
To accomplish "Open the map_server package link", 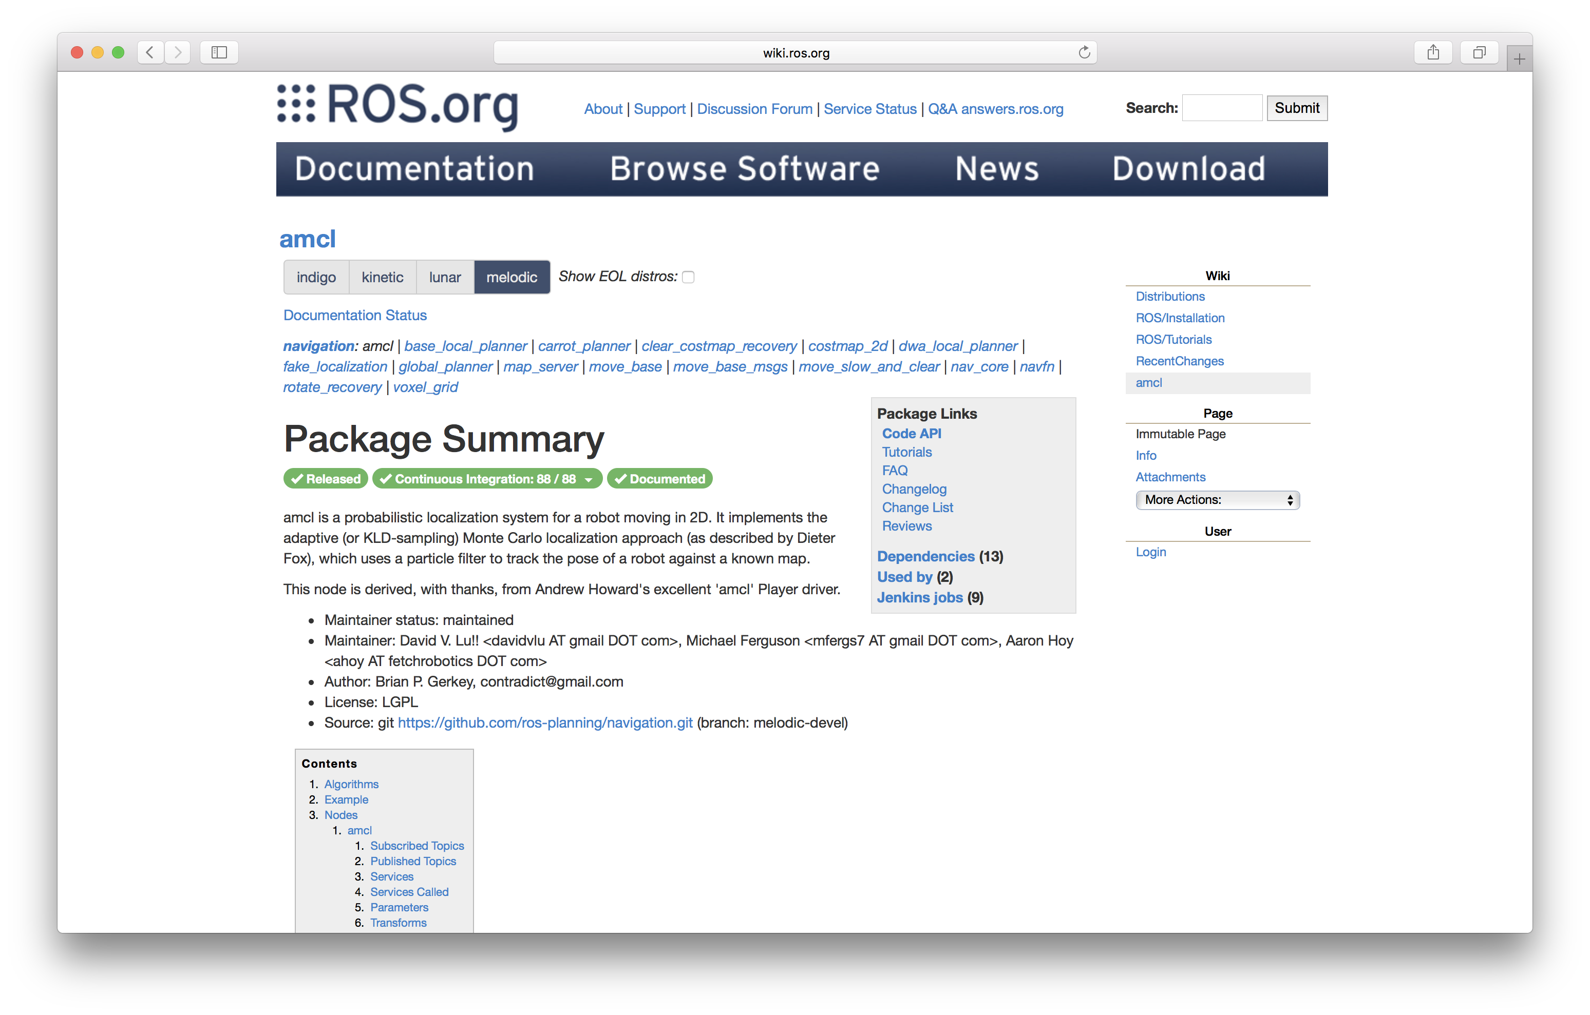I will point(540,366).
